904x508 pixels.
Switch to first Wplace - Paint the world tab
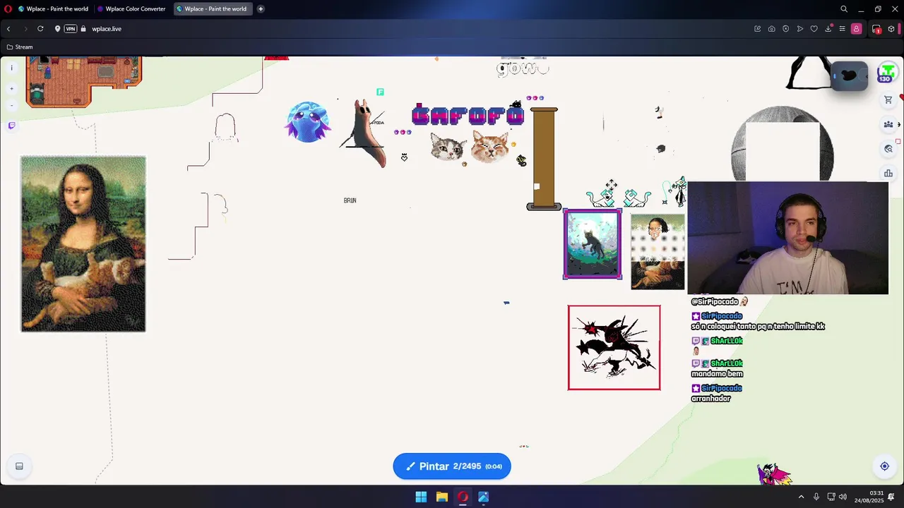pos(53,9)
